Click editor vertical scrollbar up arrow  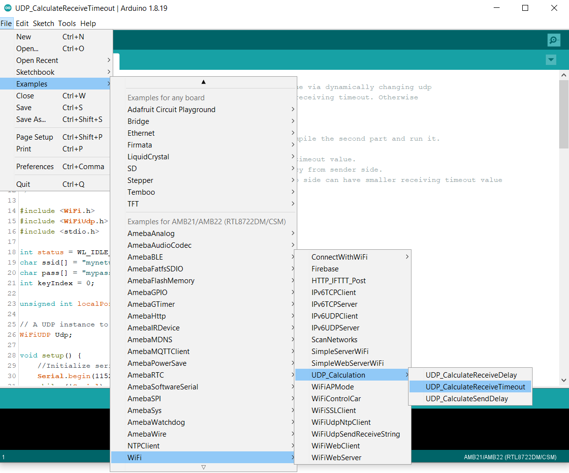pos(564,75)
